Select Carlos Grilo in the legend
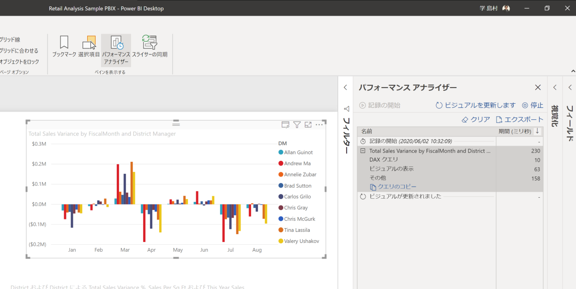Screen dimensions: 576x289 pos(294,197)
